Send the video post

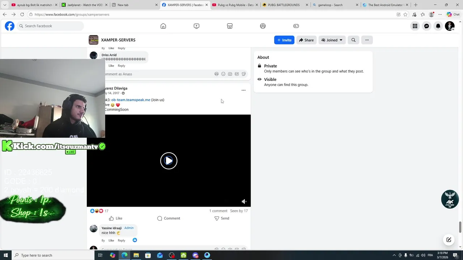[222, 218]
